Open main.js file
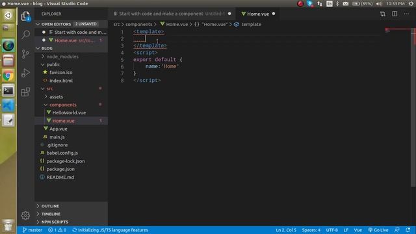The height and width of the screenshot is (234, 416). [71, 137]
